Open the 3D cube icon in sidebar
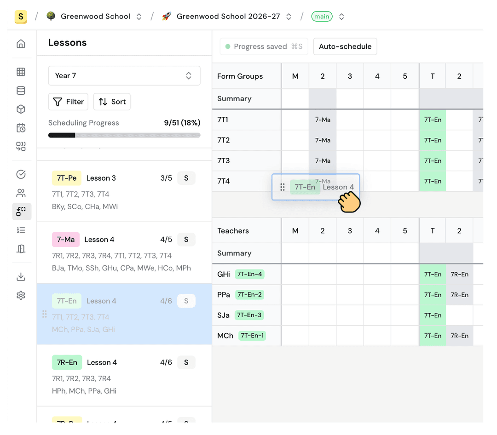Image resolution: width=497 pixels, height=435 pixels. point(21,109)
